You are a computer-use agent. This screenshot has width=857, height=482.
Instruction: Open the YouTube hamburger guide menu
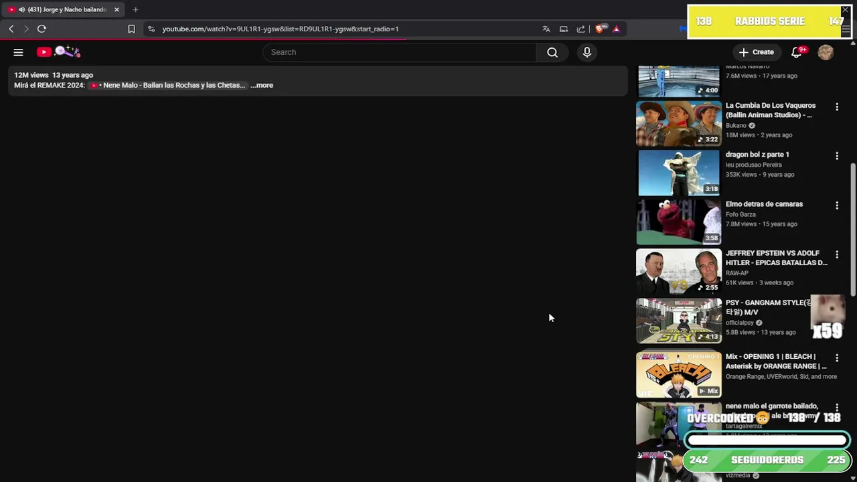[x=18, y=52]
